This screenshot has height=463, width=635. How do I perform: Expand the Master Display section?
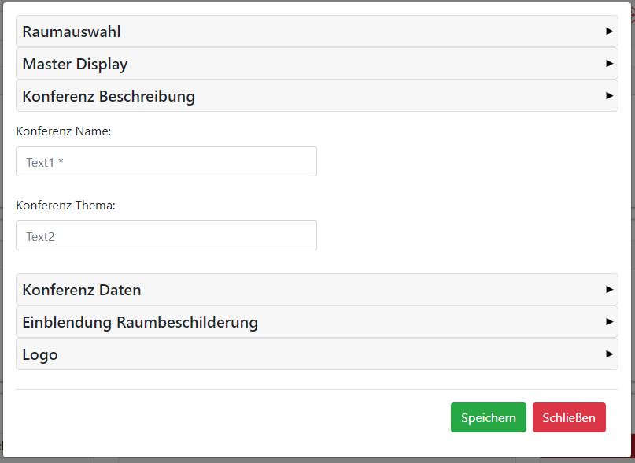[x=75, y=65]
